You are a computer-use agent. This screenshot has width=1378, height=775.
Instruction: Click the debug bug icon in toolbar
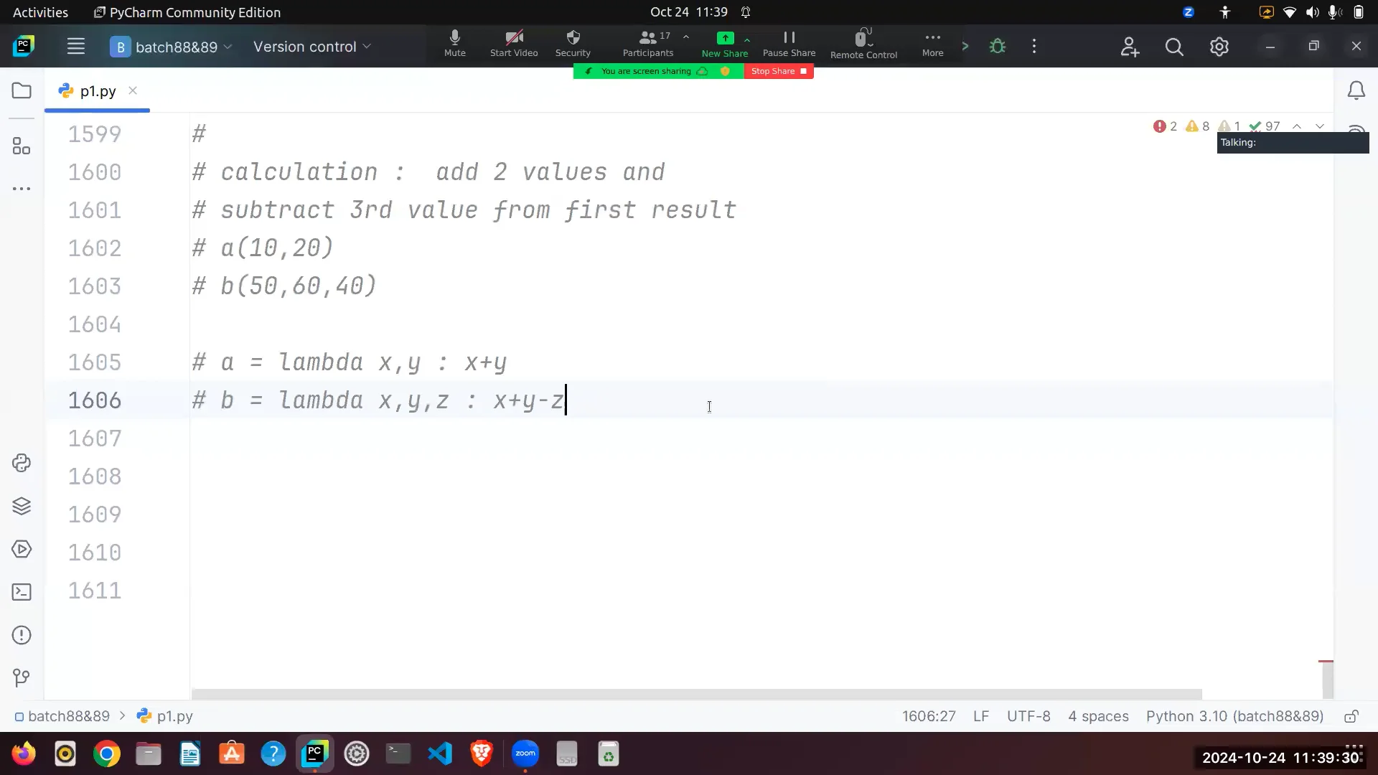point(998,45)
